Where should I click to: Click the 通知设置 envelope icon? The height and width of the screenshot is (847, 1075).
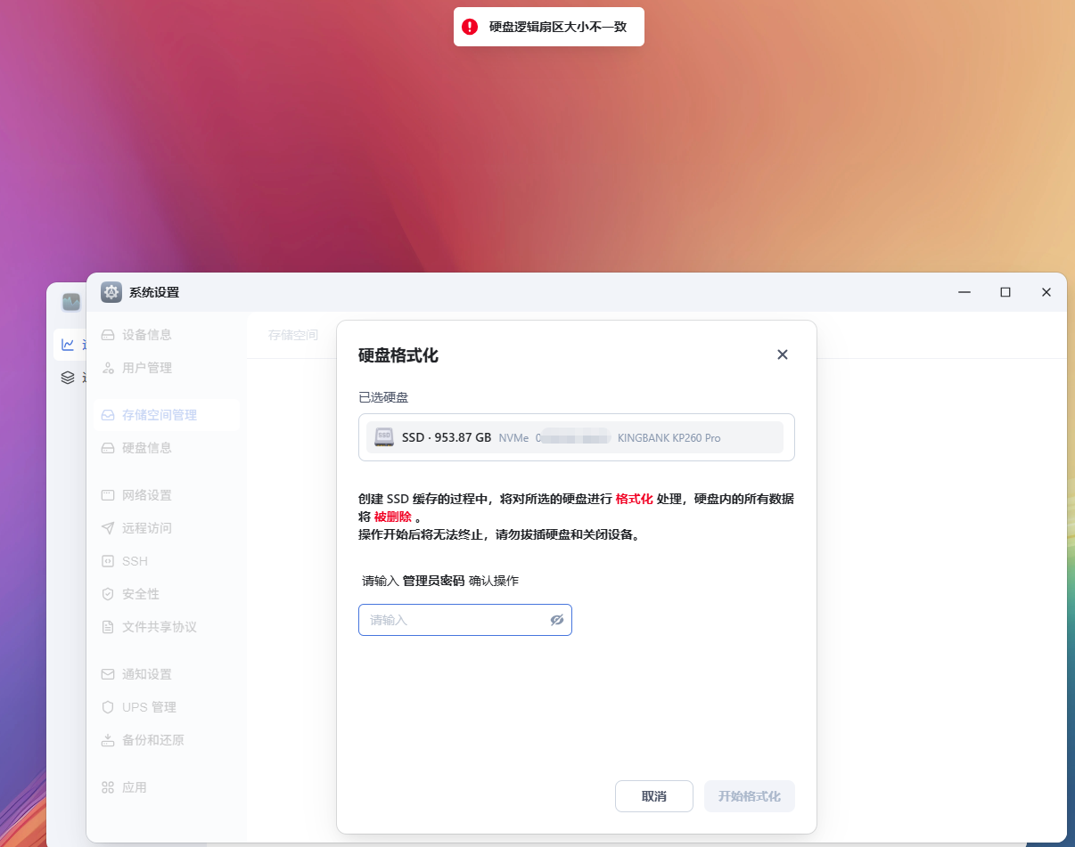point(108,674)
